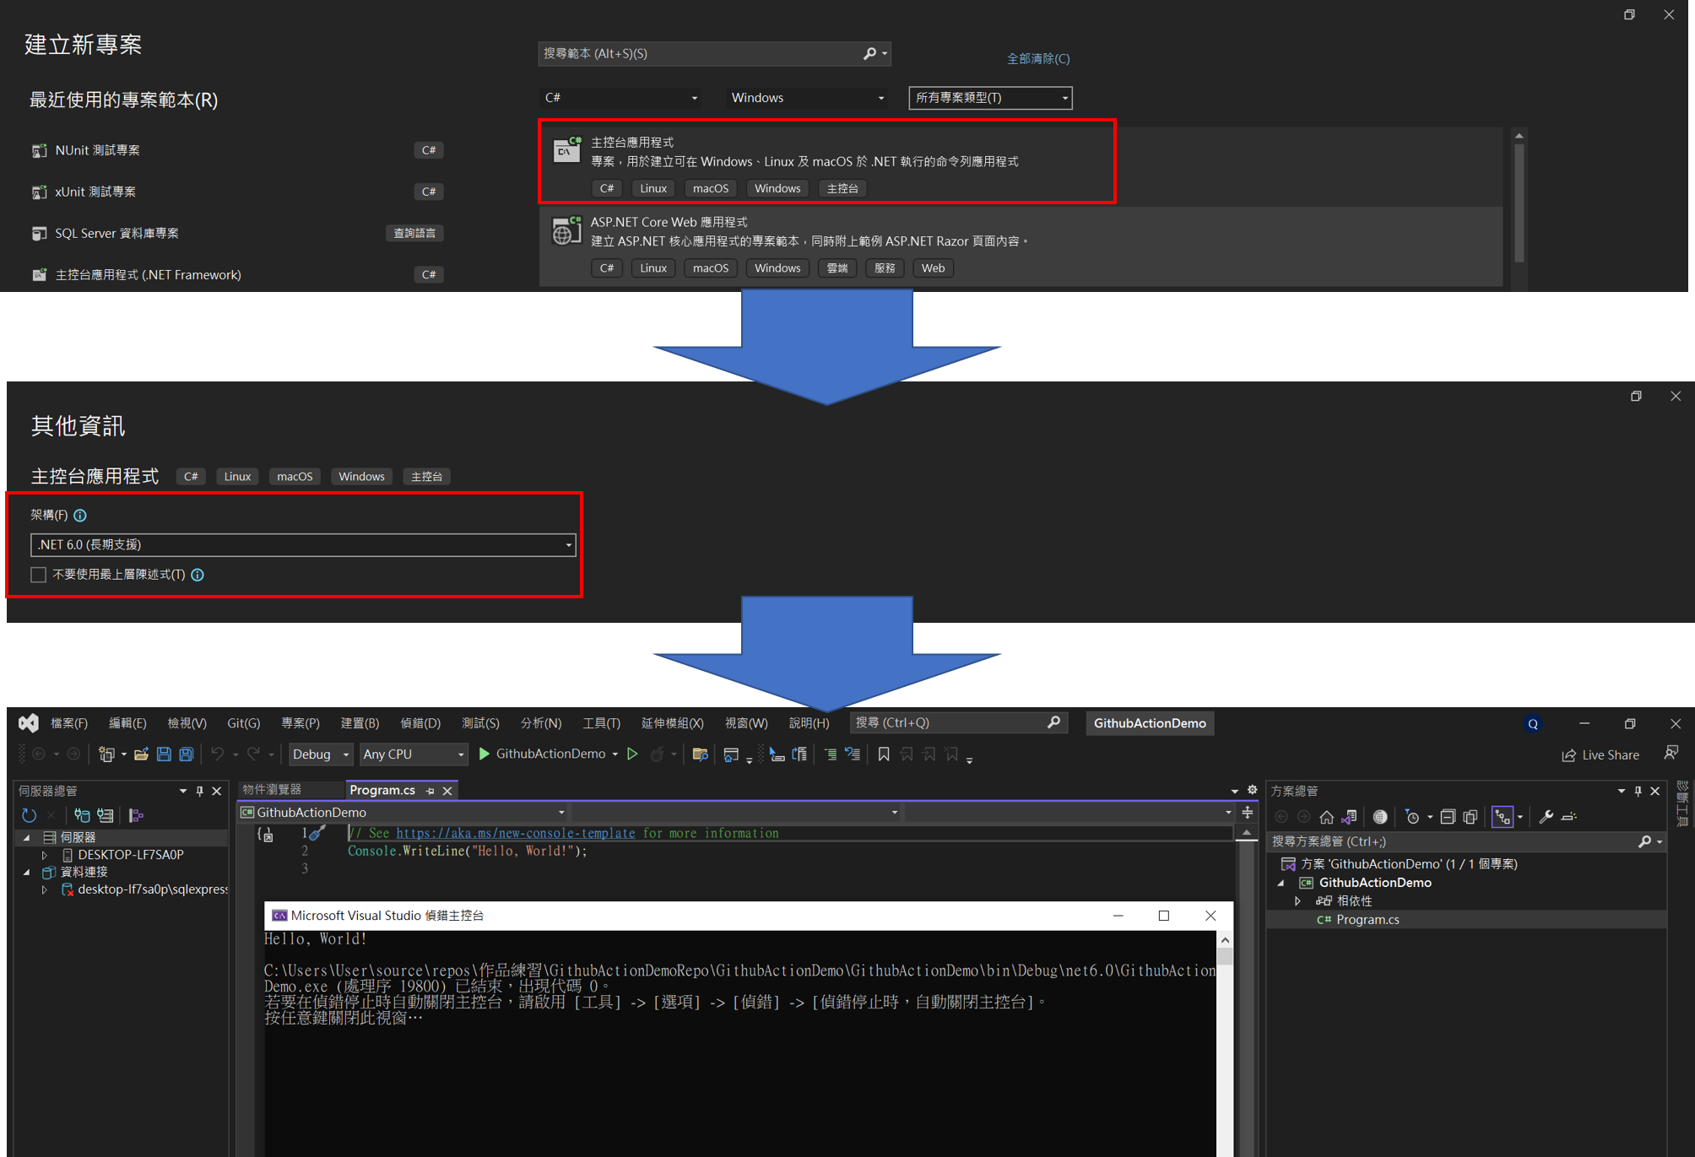Click the Connect to Database icon
This screenshot has height=1157, width=1695.
(82, 815)
